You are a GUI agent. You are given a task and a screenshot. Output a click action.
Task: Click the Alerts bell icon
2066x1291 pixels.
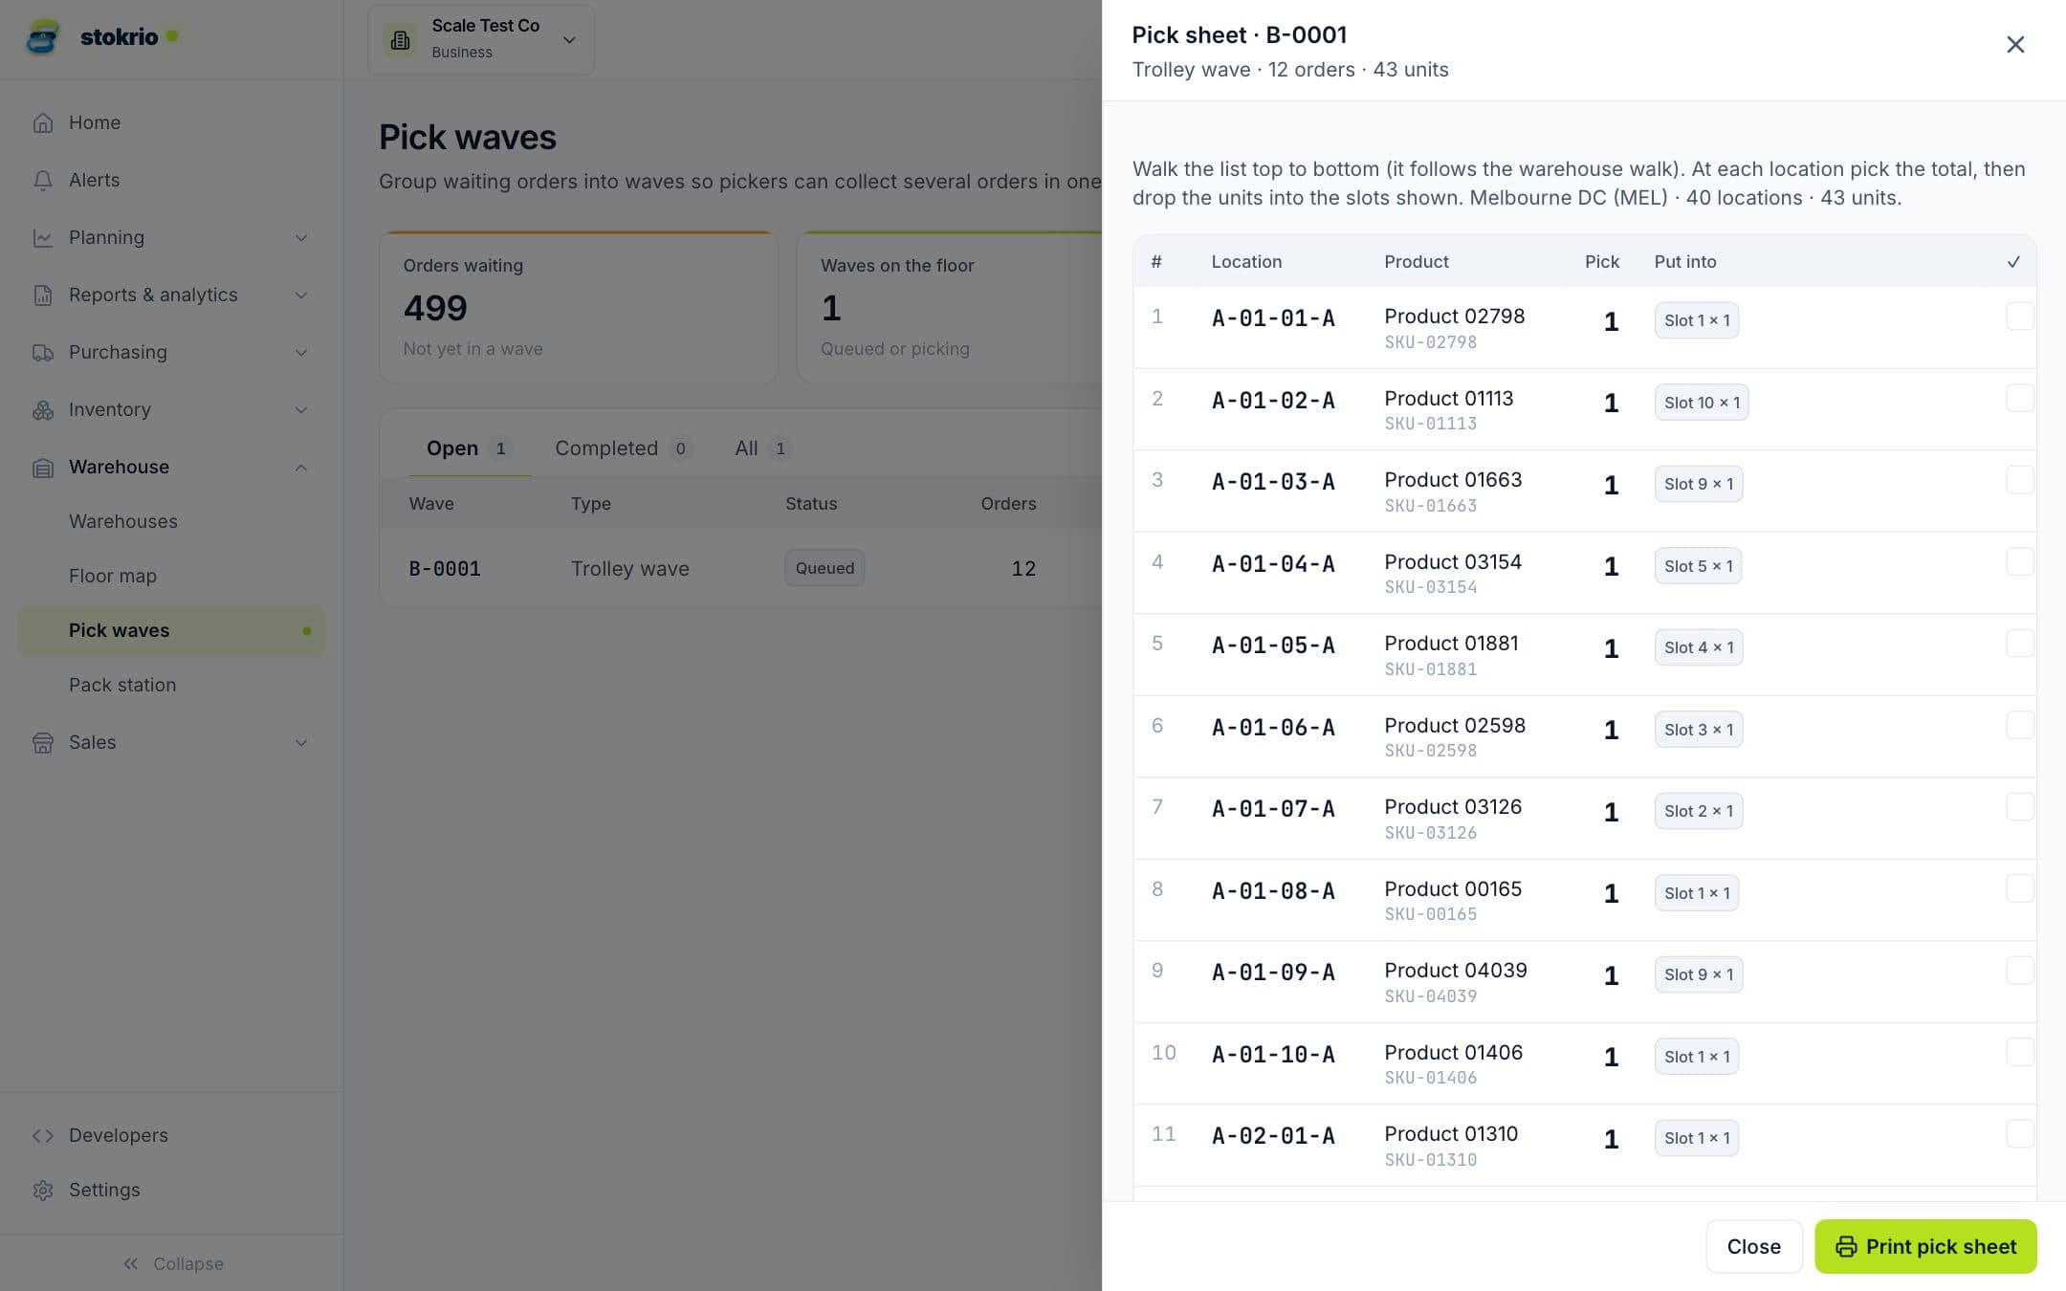click(x=43, y=180)
